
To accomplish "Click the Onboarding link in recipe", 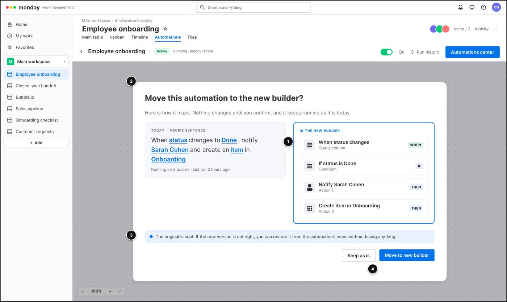I will click(168, 160).
